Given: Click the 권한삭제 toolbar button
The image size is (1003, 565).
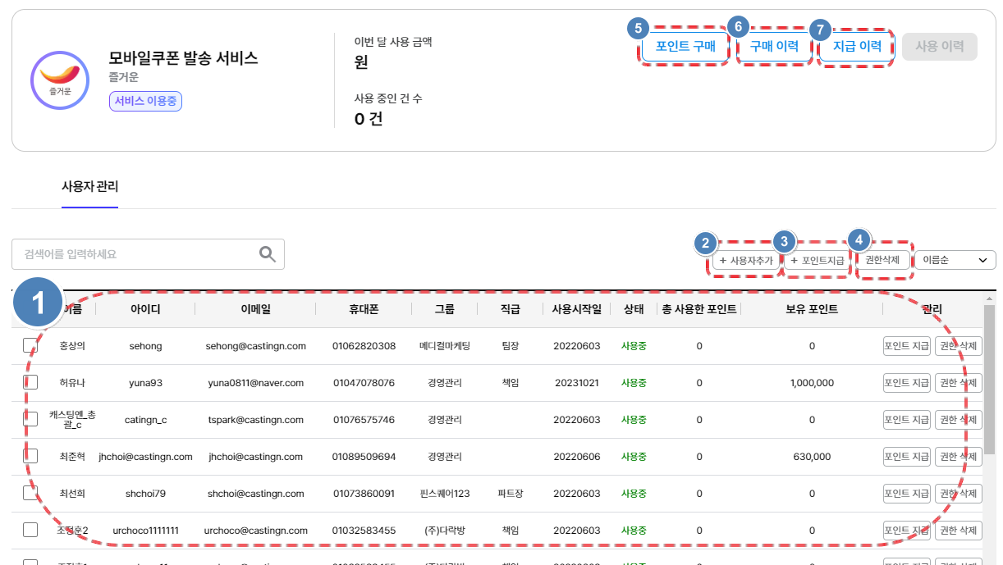Looking at the screenshot, I should tap(882, 260).
